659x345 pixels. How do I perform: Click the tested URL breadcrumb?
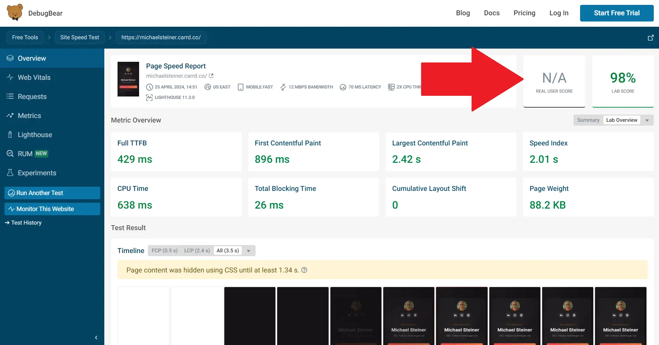point(161,37)
